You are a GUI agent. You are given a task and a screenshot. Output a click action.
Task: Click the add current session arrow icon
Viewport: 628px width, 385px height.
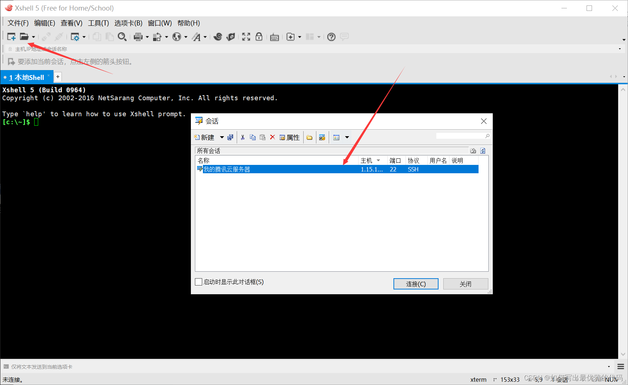pyautogui.click(x=11, y=62)
